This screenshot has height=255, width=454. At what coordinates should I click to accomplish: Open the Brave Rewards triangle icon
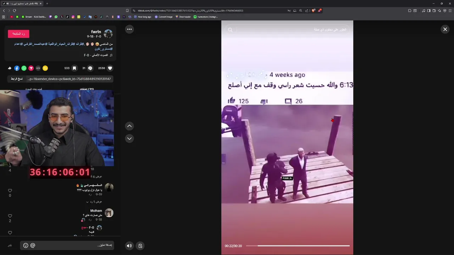[x=319, y=11]
